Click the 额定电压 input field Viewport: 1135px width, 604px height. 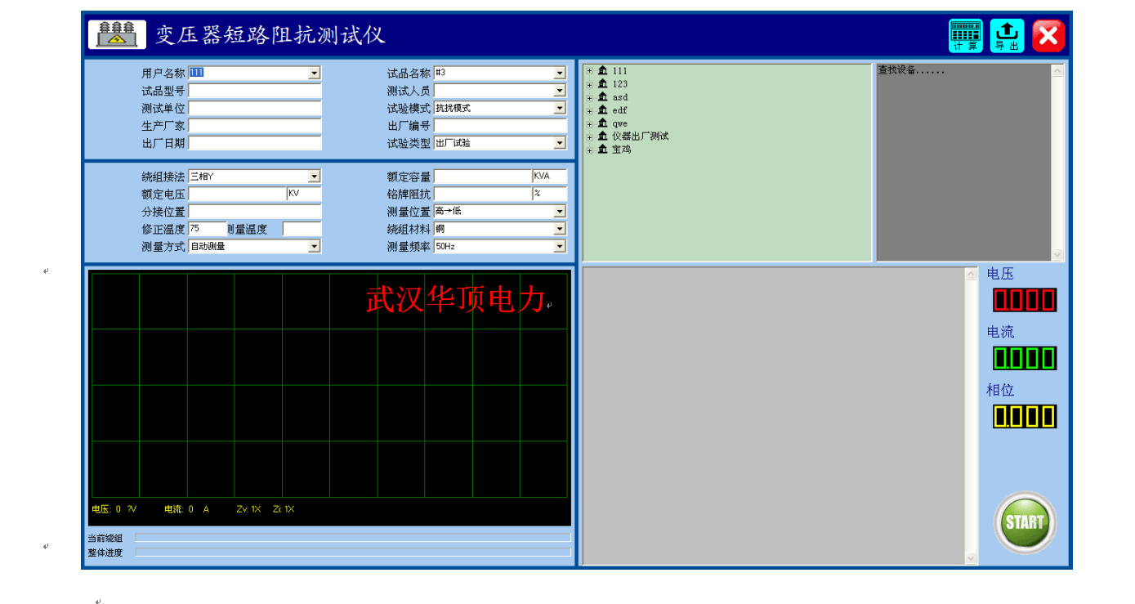pos(237,194)
